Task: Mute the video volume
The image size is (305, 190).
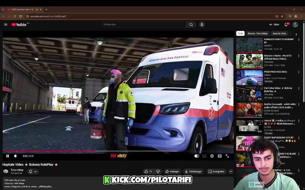Action: pos(16,156)
